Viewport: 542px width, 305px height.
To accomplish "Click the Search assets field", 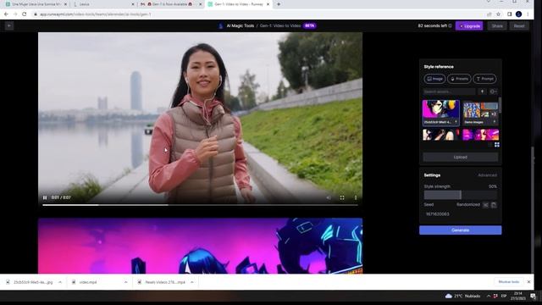I will tap(449, 91).
